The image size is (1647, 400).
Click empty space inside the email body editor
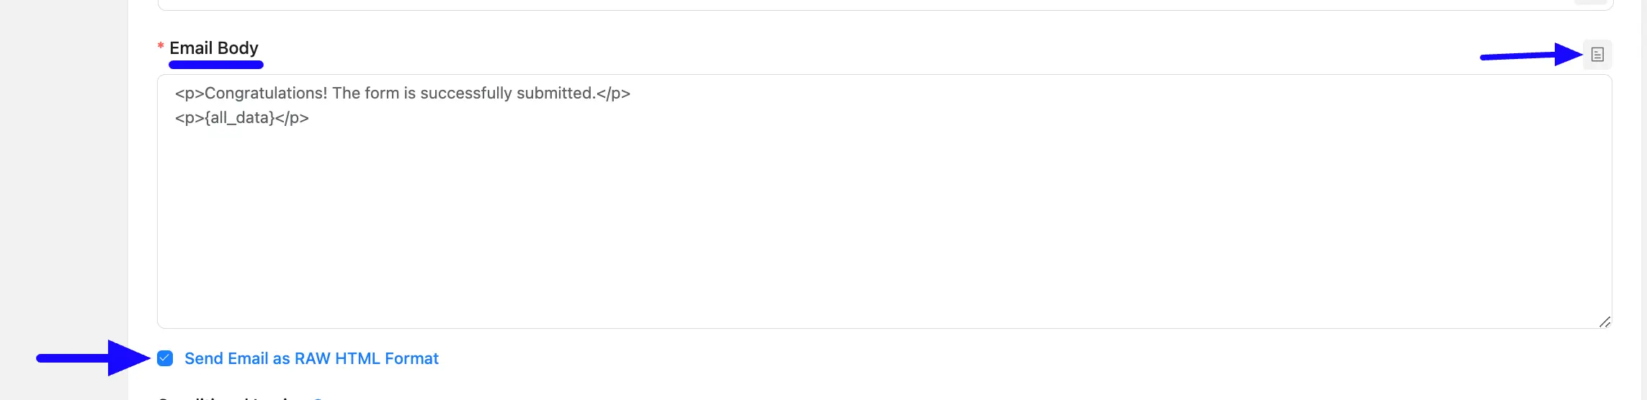884,230
